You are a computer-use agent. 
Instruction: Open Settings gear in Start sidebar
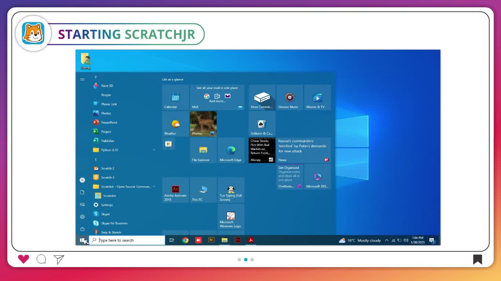tap(82, 217)
